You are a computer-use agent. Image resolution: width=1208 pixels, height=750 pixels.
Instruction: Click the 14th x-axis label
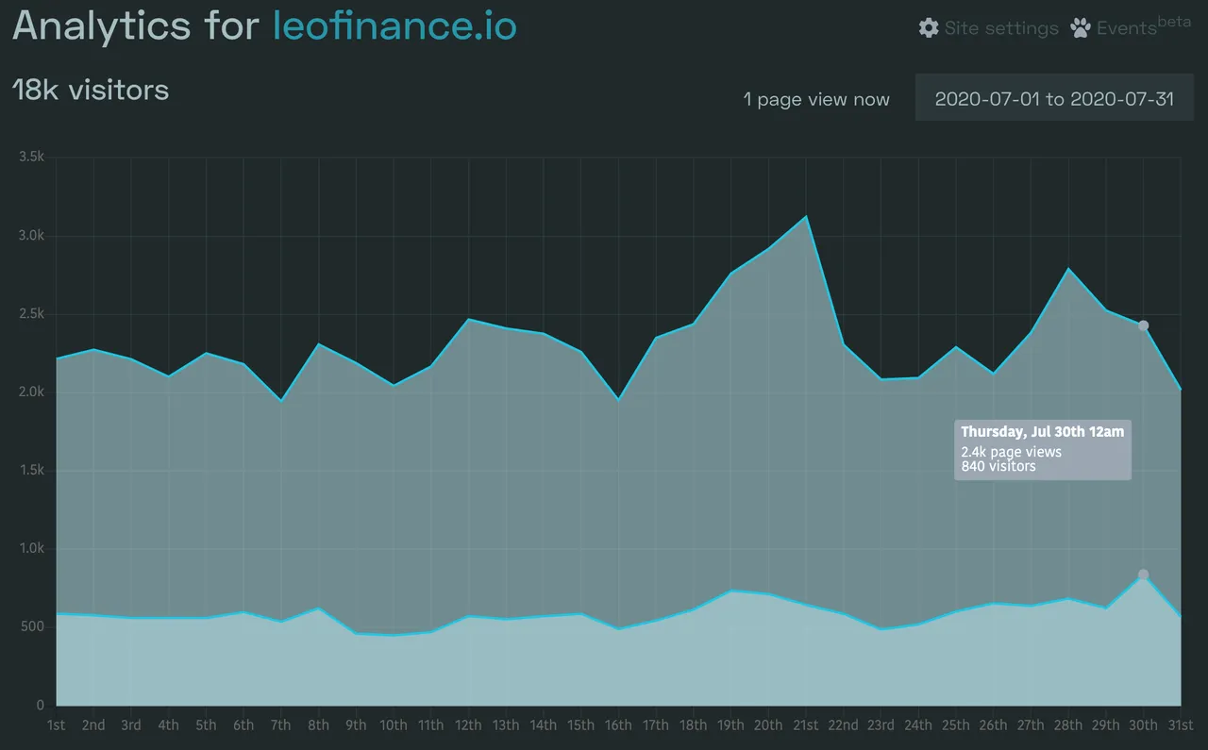[x=544, y=725]
